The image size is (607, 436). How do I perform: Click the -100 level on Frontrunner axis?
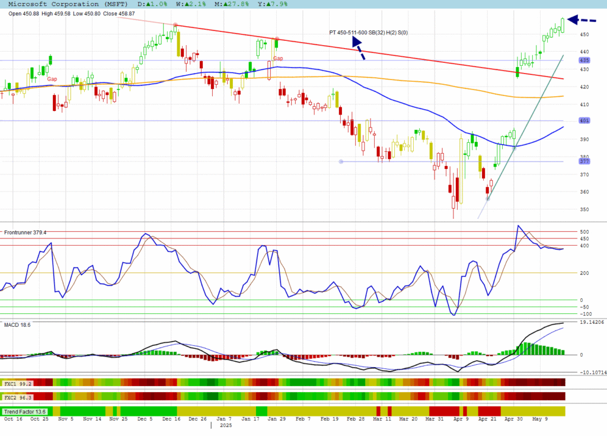point(586,314)
